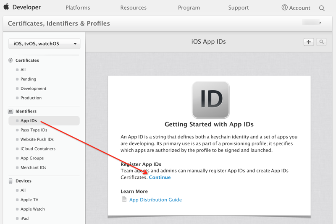336x224 pixels.
Task: Click the 'Certificates, Identifiers & Profiles' title
Action: click(59, 23)
